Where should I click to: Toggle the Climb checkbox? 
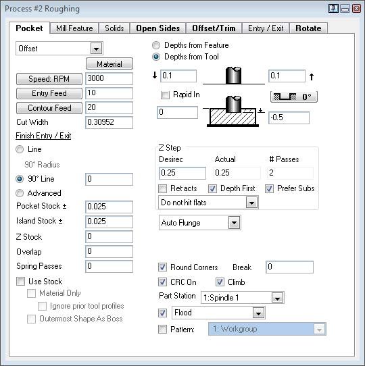[x=220, y=282]
